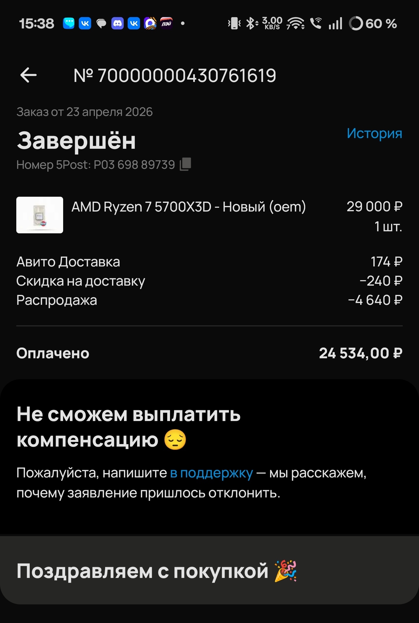Viewport: 419px width, 623px height.
Task: Tap the second VK notification icon
Action: click(x=134, y=24)
